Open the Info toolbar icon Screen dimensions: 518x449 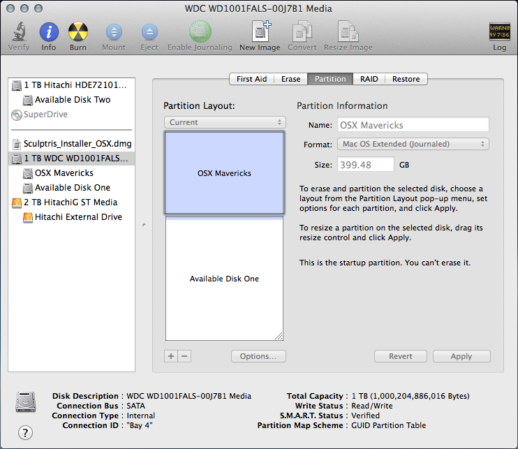click(x=49, y=32)
